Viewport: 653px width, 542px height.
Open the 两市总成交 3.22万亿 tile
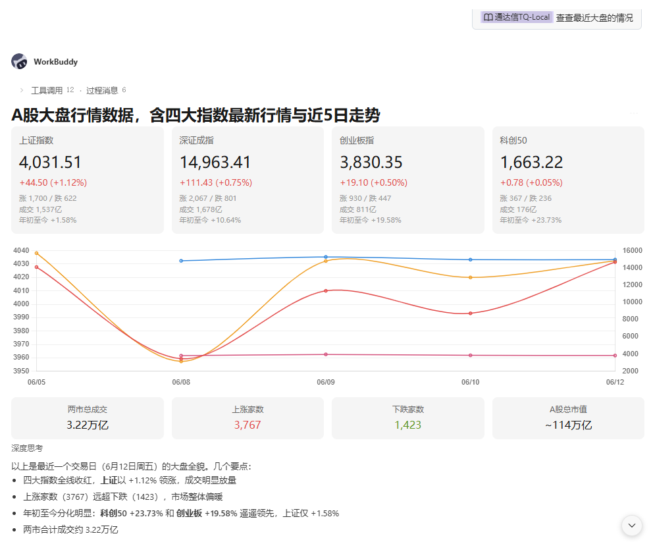88,418
